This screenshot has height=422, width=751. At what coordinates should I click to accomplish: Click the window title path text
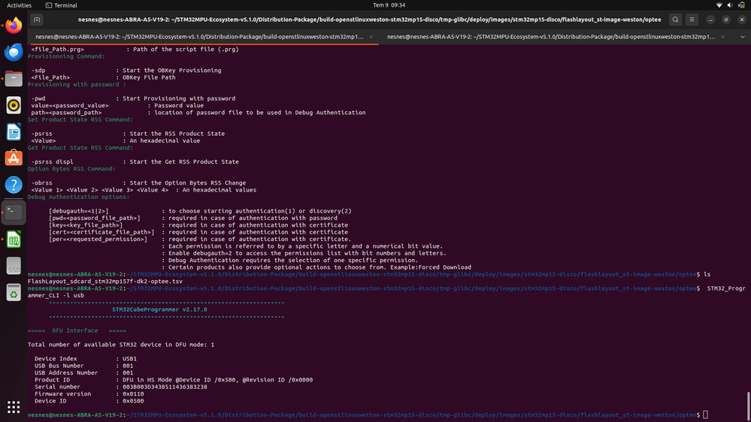(x=369, y=20)
